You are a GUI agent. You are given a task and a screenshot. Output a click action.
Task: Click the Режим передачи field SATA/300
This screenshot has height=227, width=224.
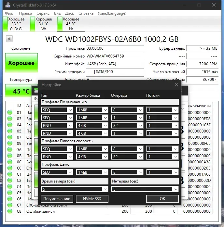click(x=115, y=72)
